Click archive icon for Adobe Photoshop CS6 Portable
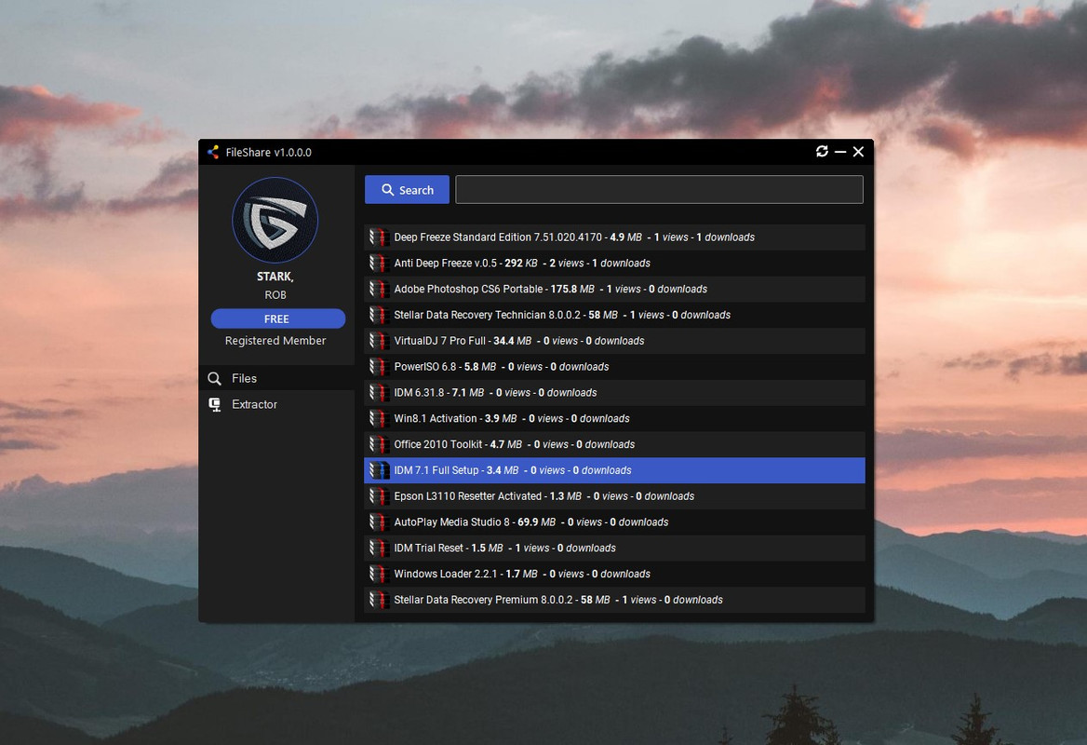This screenshot has width=1087, height=745. (x=379, y=289)
